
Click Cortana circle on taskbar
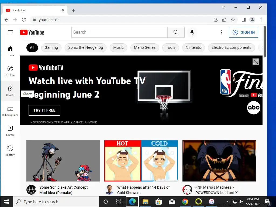click(x=105, y=202)
